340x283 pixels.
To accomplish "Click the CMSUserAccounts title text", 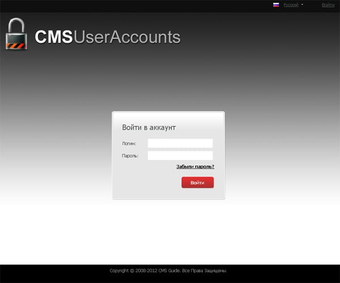I will click(108, 37).
